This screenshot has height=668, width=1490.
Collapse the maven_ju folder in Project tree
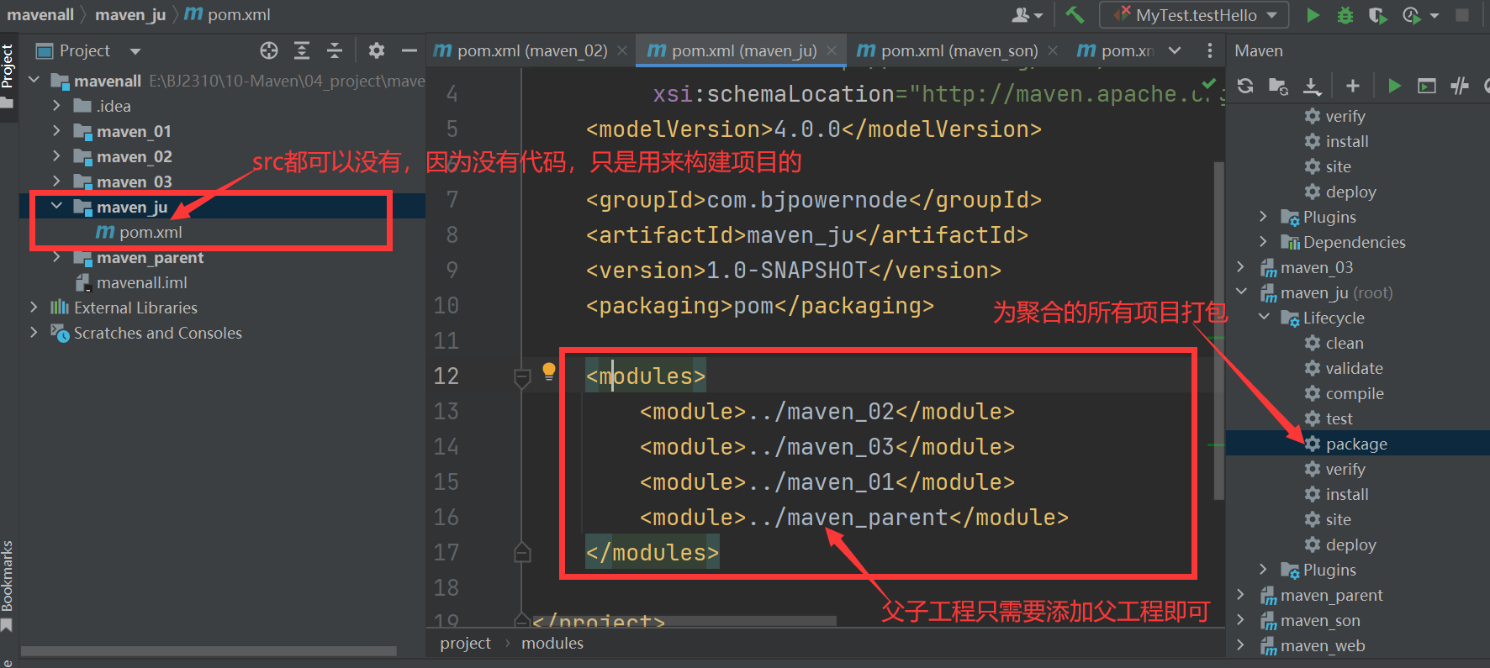click(56, 206)
